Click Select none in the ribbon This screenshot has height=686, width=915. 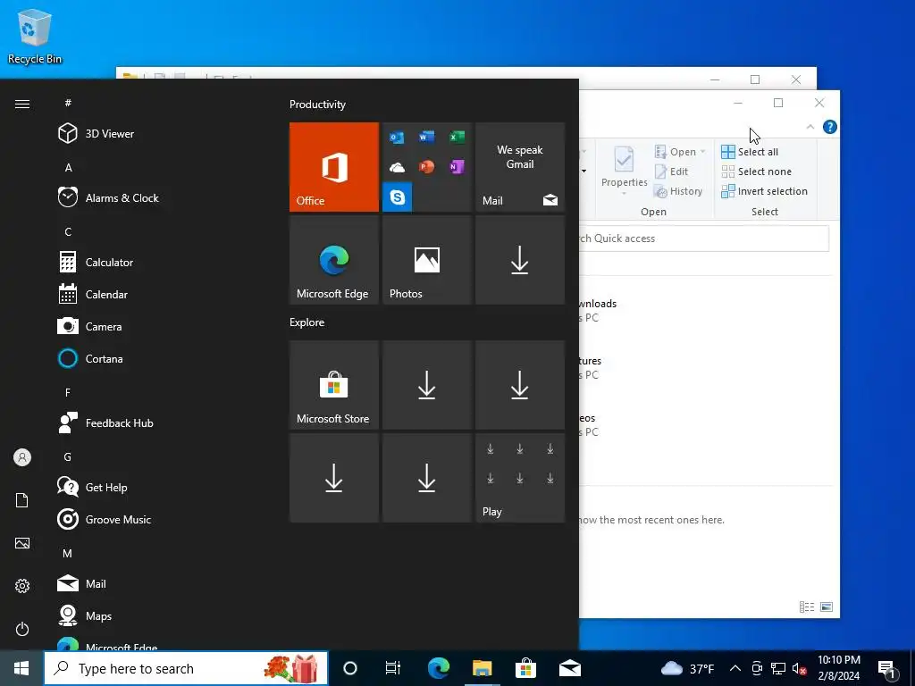pos(757,171)
